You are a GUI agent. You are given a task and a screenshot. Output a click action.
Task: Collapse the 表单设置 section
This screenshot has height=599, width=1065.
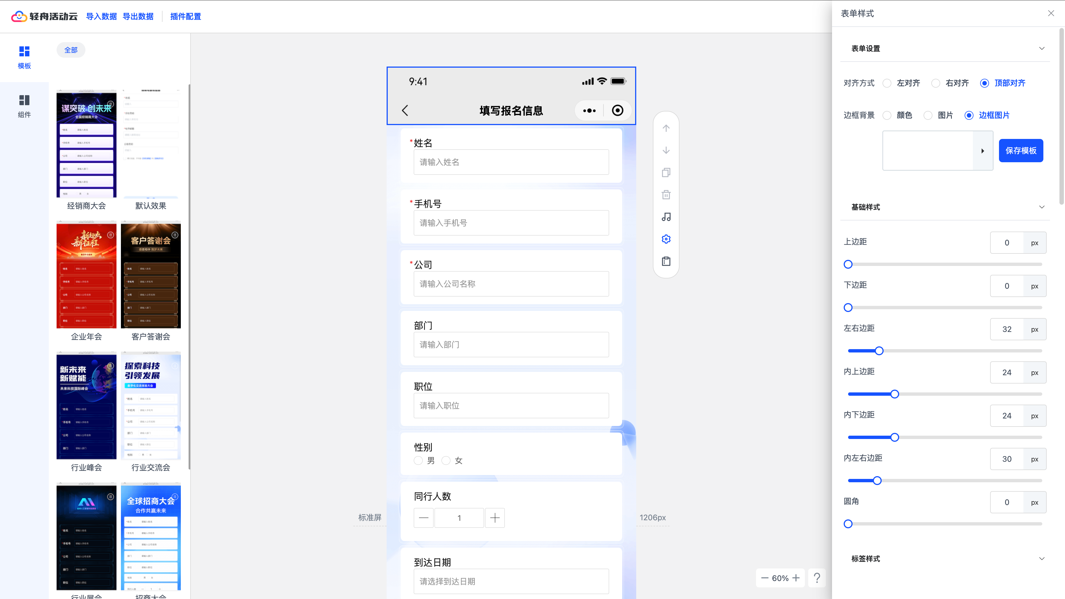[1041, 48]
